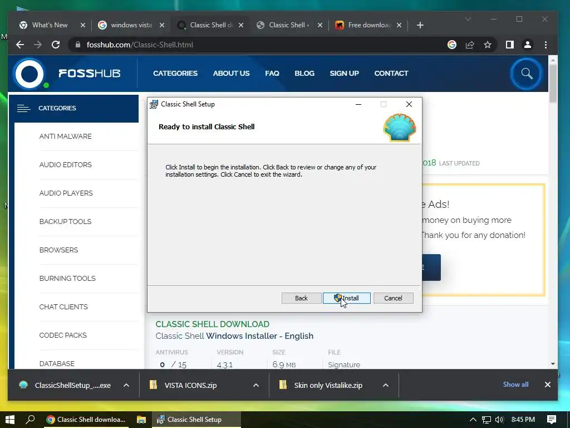
Task: Open the Windows Start menu
Action: click(10, 420)
